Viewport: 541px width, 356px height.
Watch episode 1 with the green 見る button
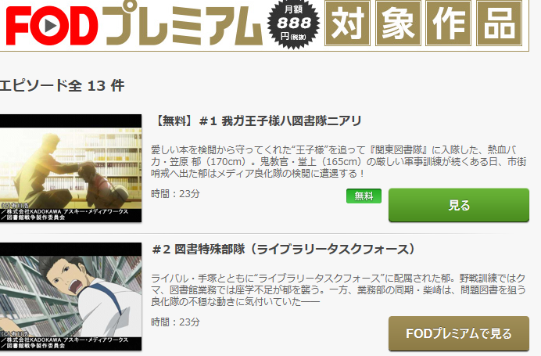[x=459, y=205]
